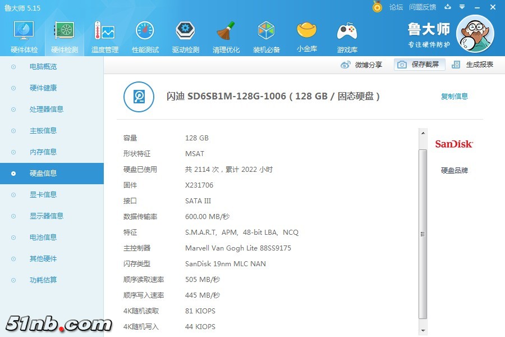Select 处理器信息 in the sidebar
Screen dimensions: 505x337
46,110
